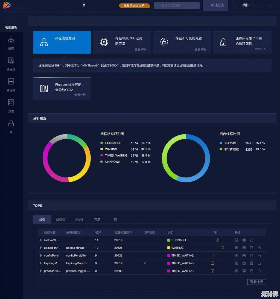Click the 智能报表 sidebar label
The image size is (280, 299).
[11, 27]
